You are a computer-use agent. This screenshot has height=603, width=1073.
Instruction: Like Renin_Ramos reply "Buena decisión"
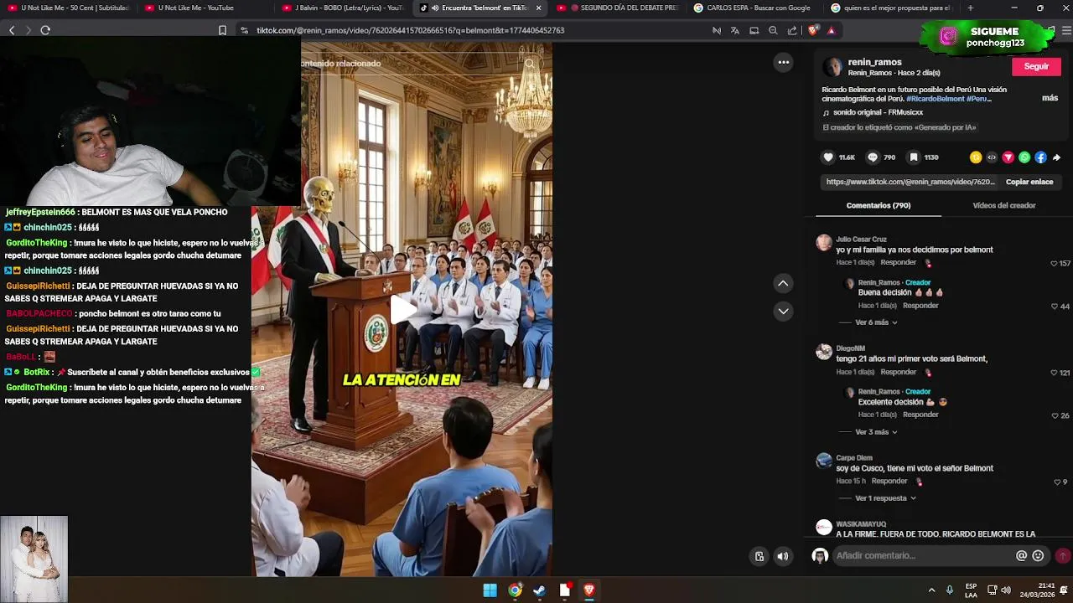[1055, 307]
